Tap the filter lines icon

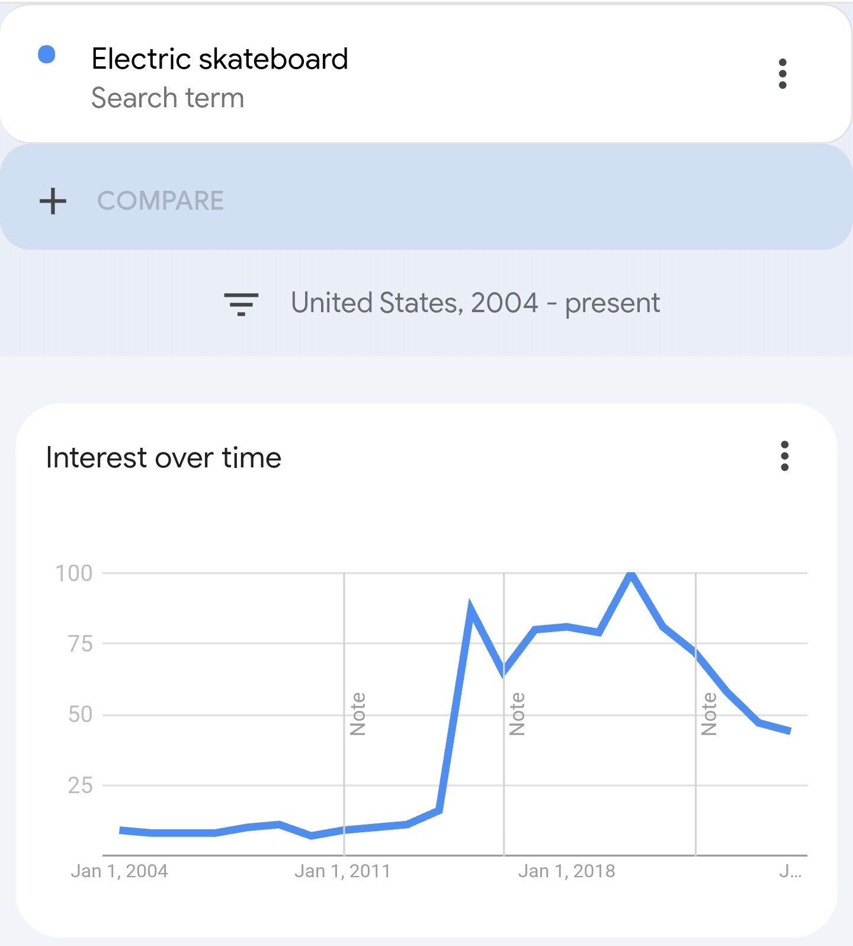tap(241, 304)
